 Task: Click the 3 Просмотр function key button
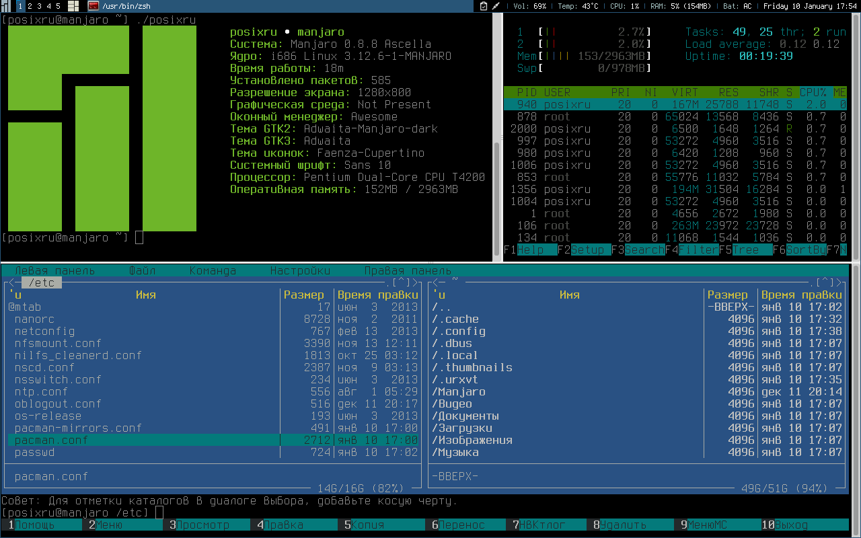click(x=210, y=525)
